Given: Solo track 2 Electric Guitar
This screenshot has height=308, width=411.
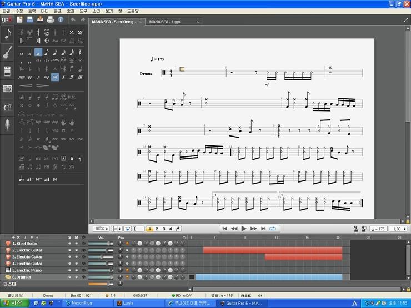Looking at the screenshot, I should (x=70, y=250).
